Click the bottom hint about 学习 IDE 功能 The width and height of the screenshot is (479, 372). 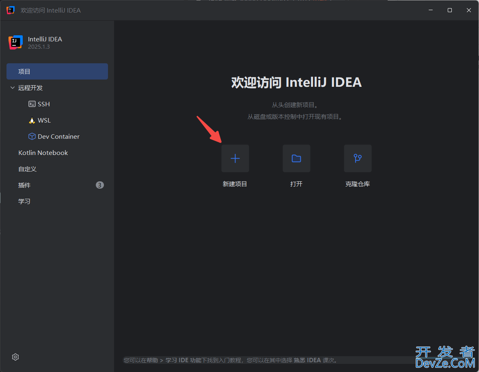click(x=231, y=360)
